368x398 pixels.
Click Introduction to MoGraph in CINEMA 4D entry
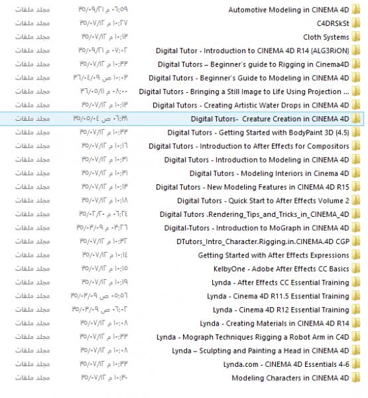click(x=257, y=228)
